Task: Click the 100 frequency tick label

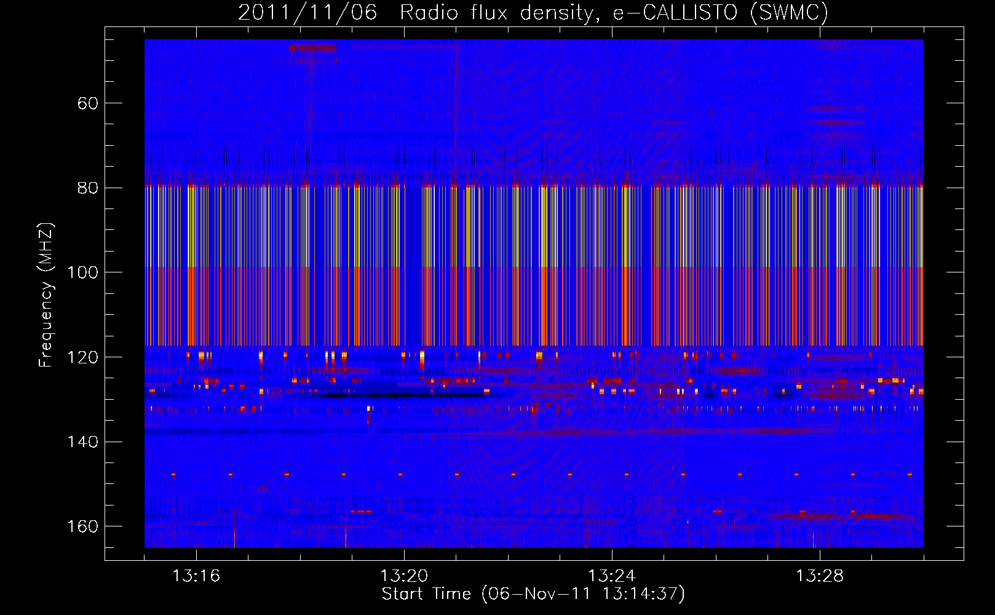Action: pos(83,272)
